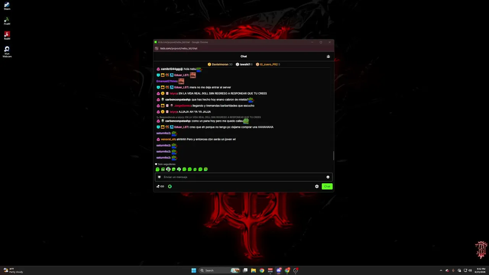Launch the RedM desktop shortcut
Viewport: 489px width, 275px height.
pos(7,36)
